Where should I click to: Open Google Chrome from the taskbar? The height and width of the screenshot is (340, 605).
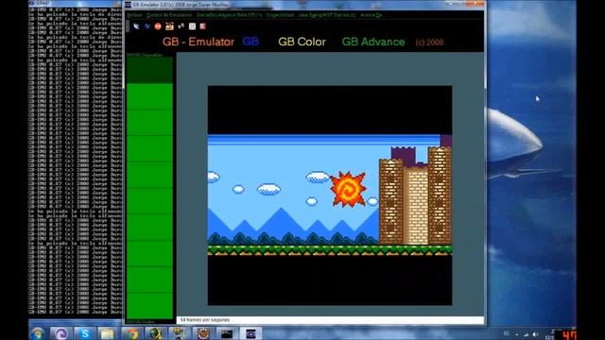pos(131,333)
